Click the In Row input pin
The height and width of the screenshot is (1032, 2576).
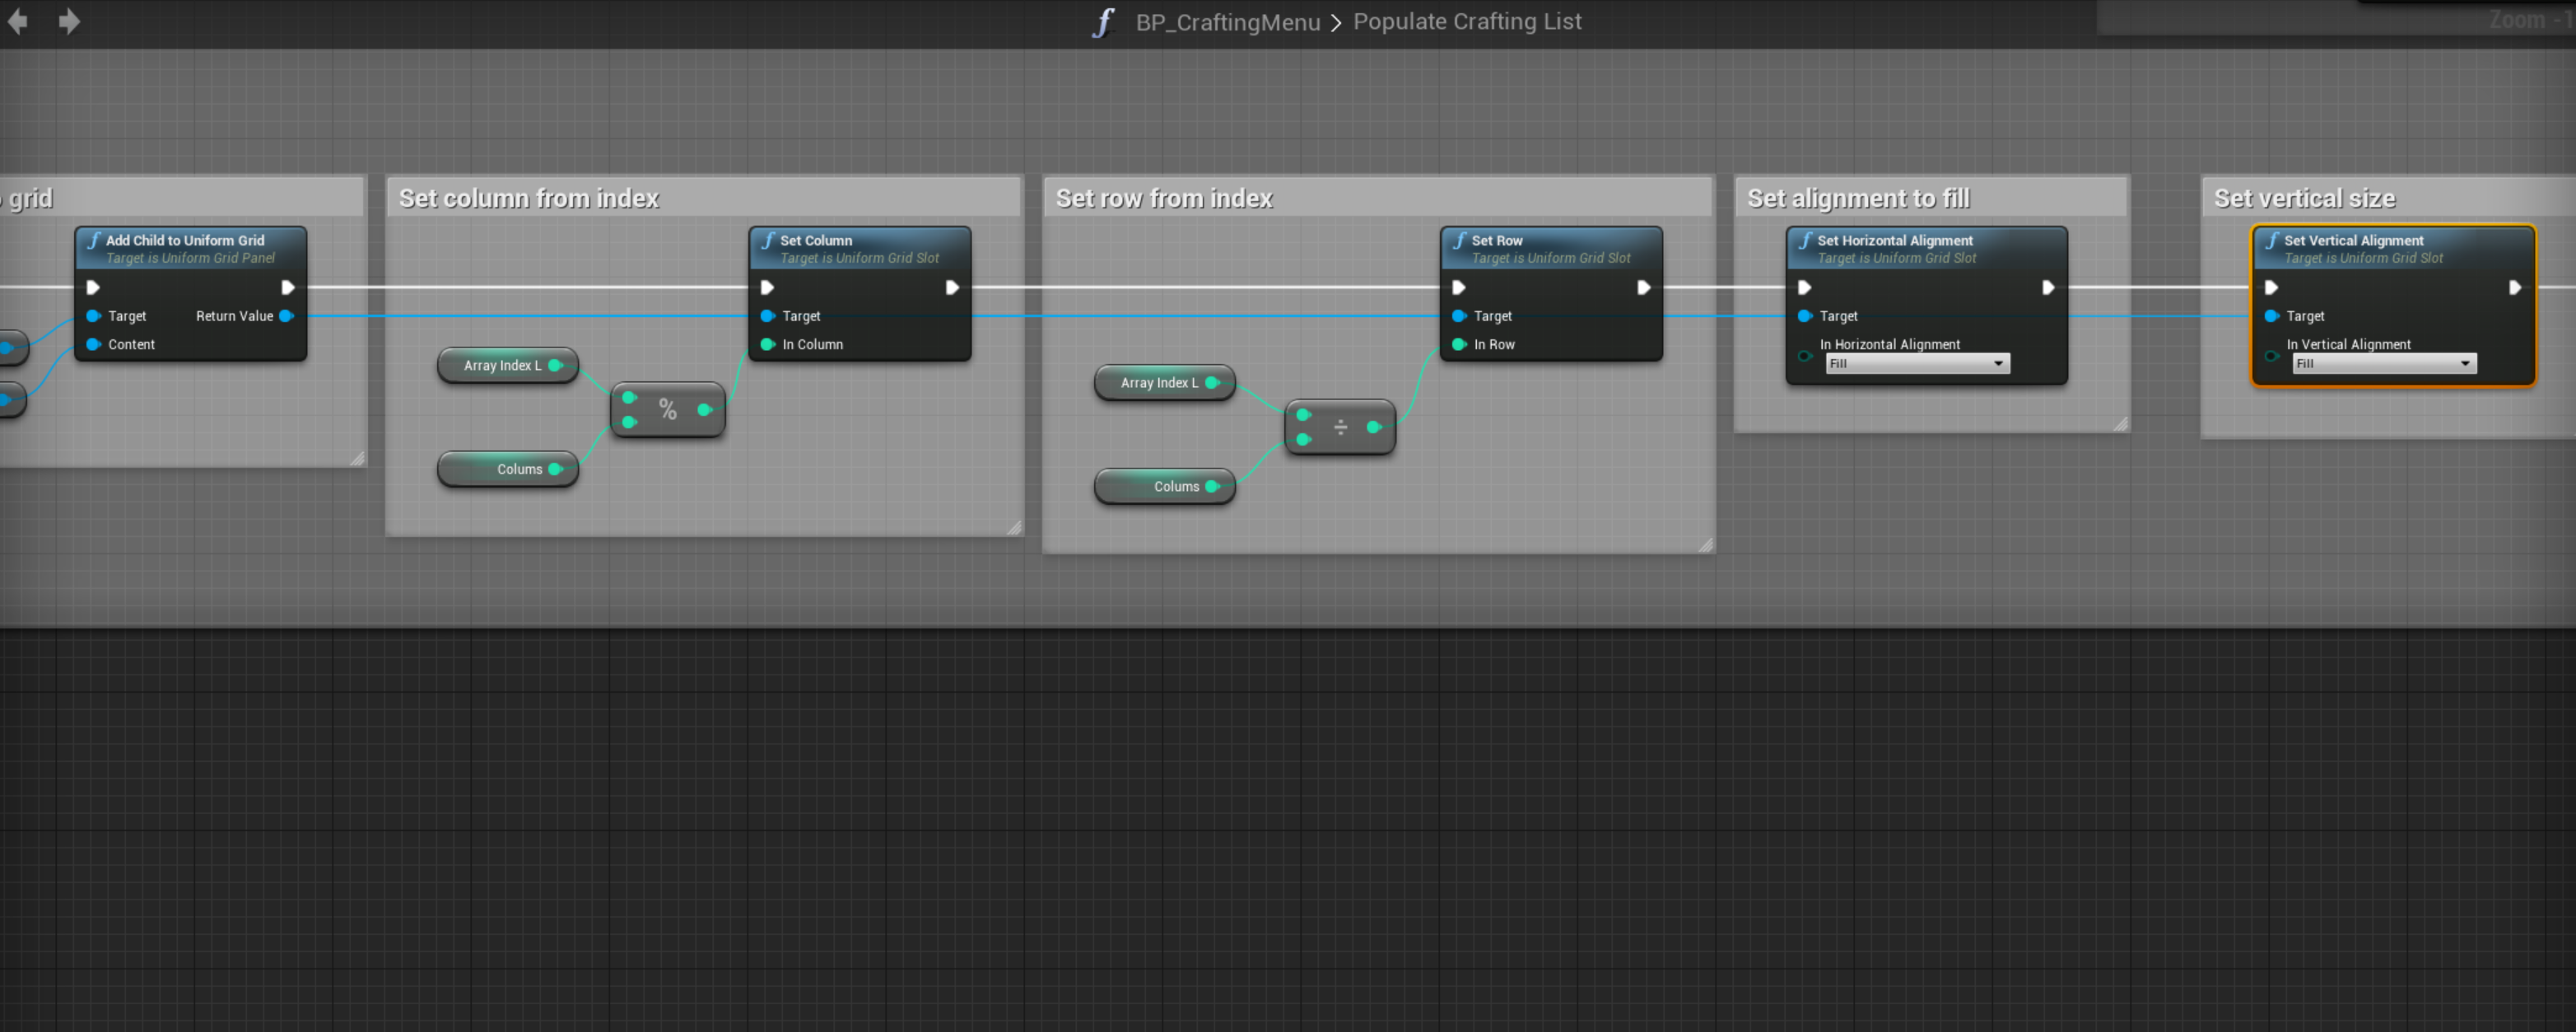pos(1459,345)
